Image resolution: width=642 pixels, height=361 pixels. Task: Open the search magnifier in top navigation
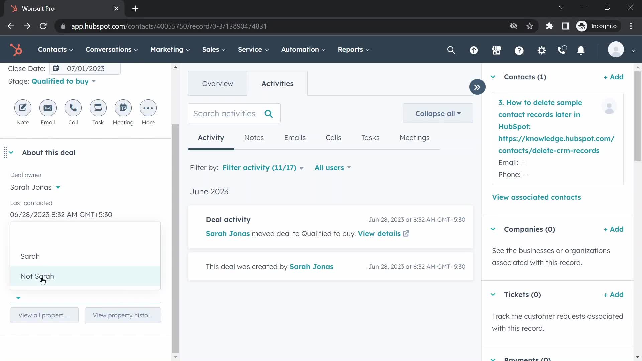click(x=451, y=50)
